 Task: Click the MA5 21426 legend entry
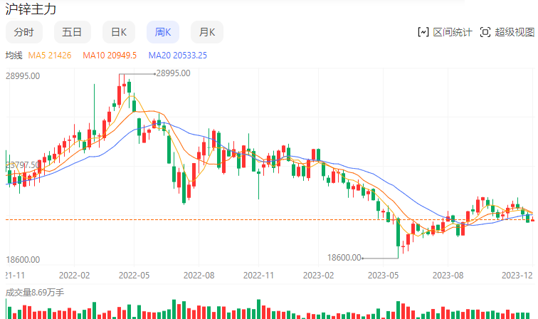click(x=49, y=55)
